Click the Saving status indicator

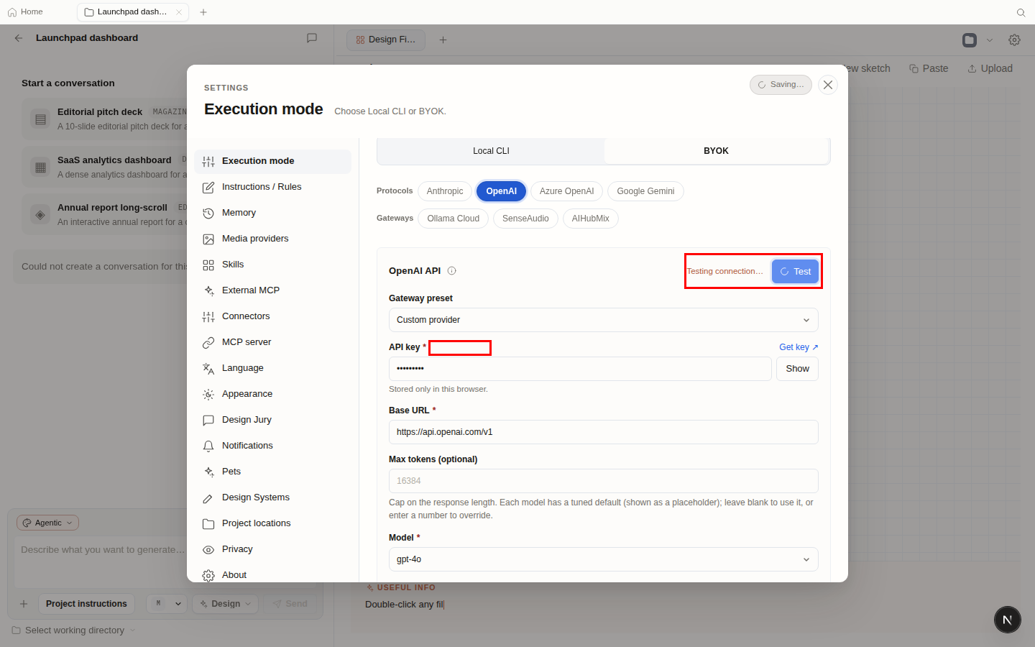coord(781,85)
